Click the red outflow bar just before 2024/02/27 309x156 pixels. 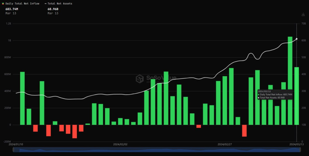(x=199, y=126)
